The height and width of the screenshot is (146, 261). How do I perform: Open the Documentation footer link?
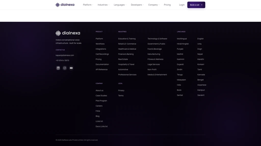coord(102,64)
